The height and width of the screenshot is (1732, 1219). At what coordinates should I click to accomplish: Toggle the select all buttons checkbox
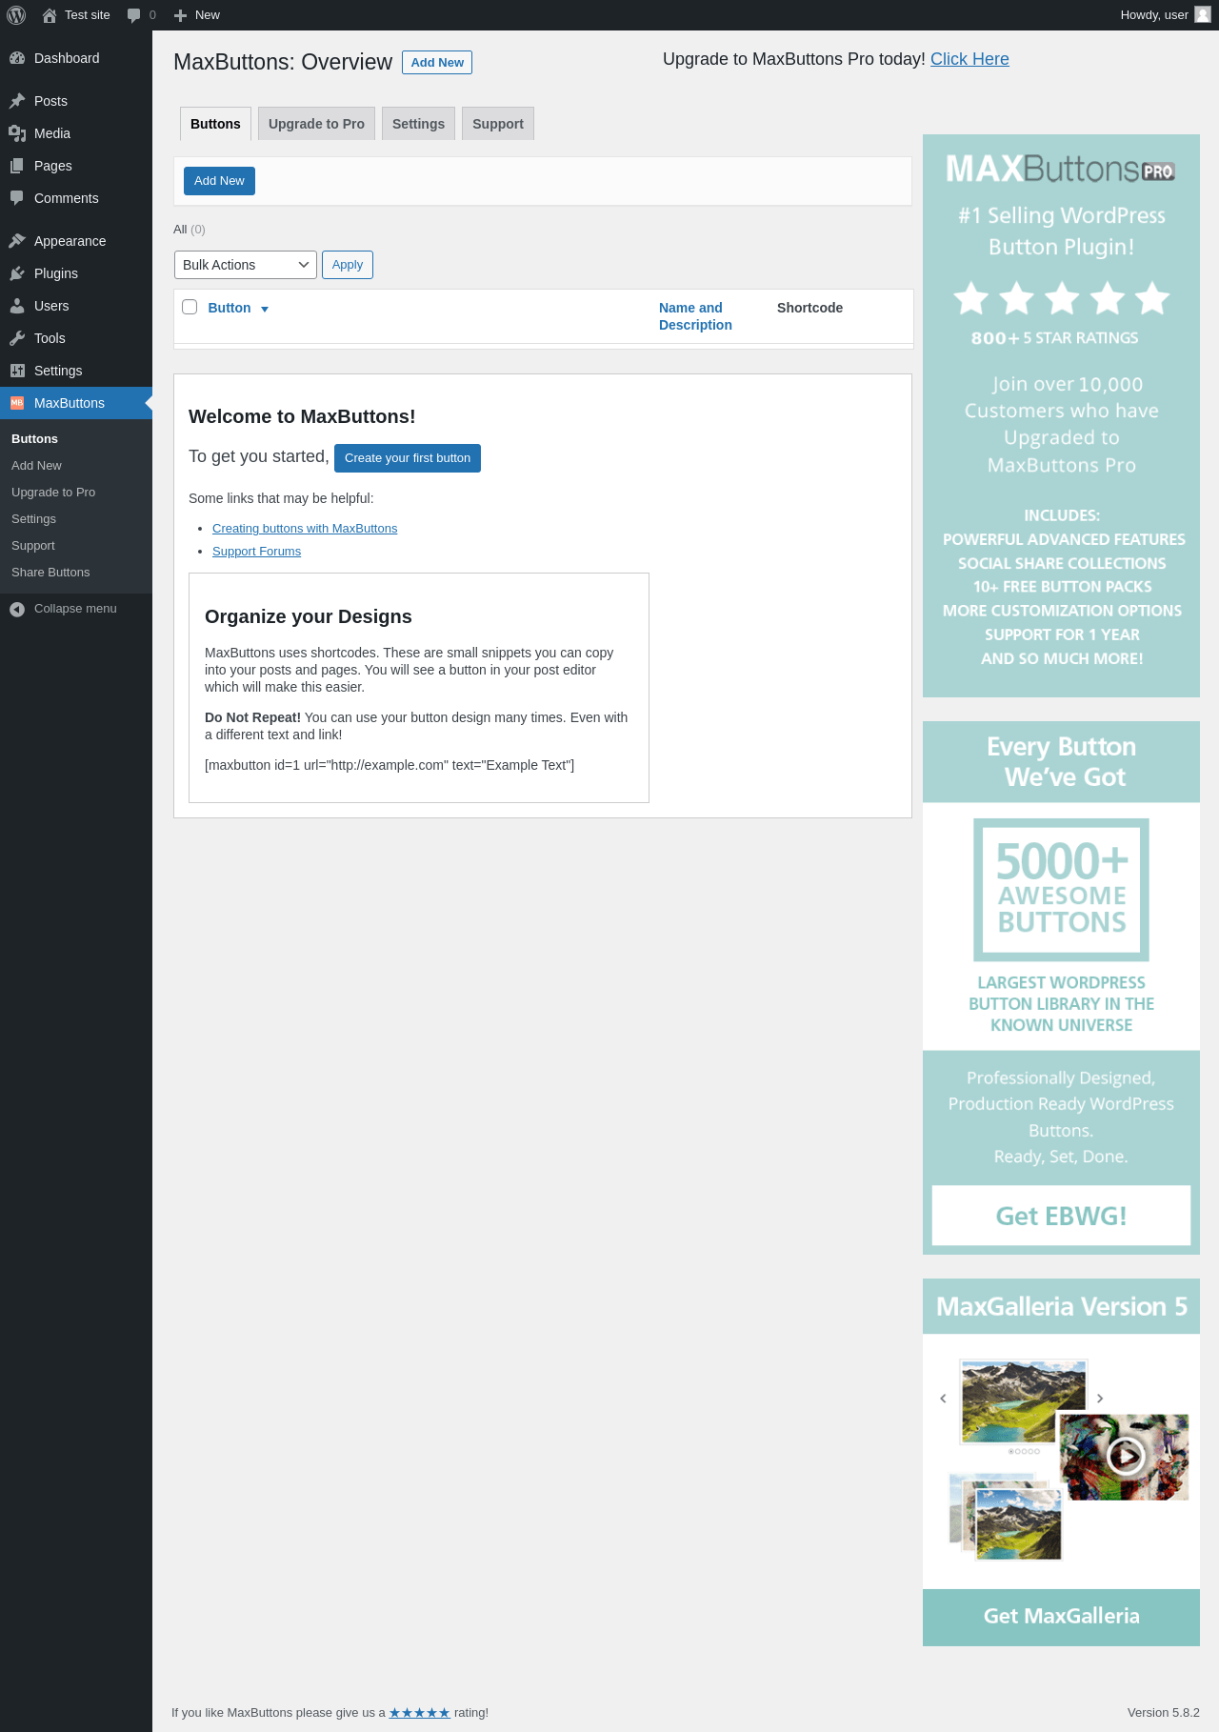[190, 307]
